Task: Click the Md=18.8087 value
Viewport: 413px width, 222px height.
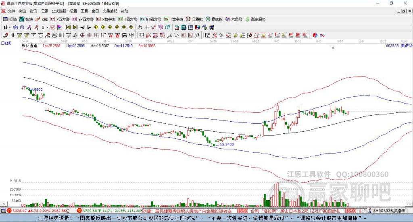Action: point(100,46)
